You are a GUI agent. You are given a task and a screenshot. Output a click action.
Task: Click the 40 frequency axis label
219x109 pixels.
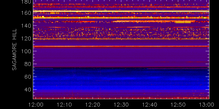pyautogui.click(x=28, y=90)
